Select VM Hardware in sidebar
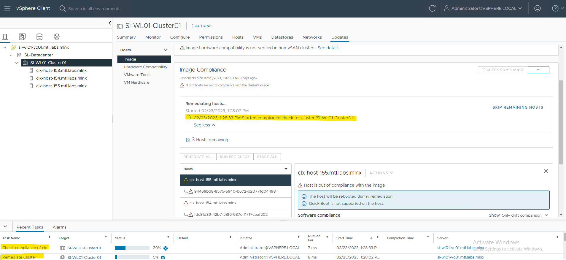The width and height of the screenshot is (566, 260). tap(136, 83)
